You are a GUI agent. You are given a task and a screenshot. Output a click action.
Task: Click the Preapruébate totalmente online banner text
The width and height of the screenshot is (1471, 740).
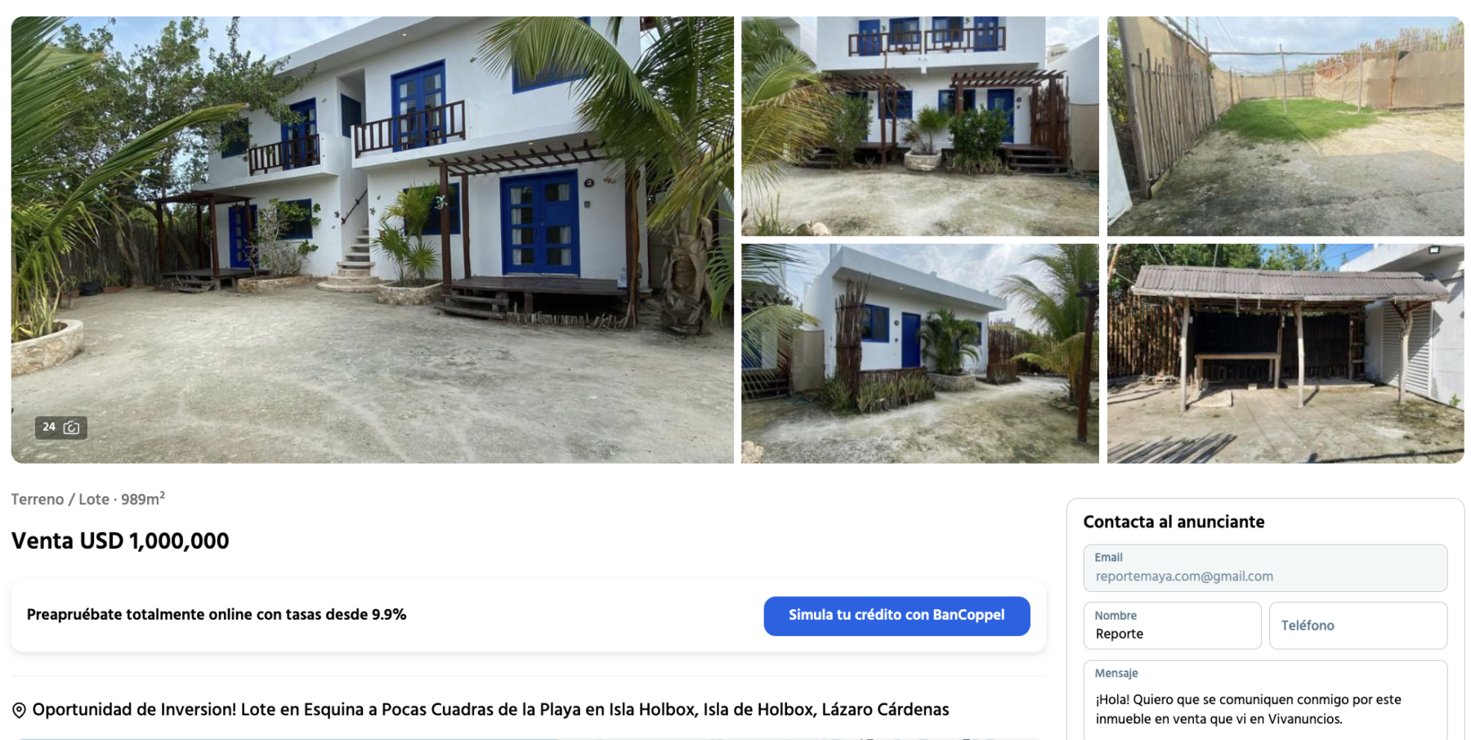[217, 615]
